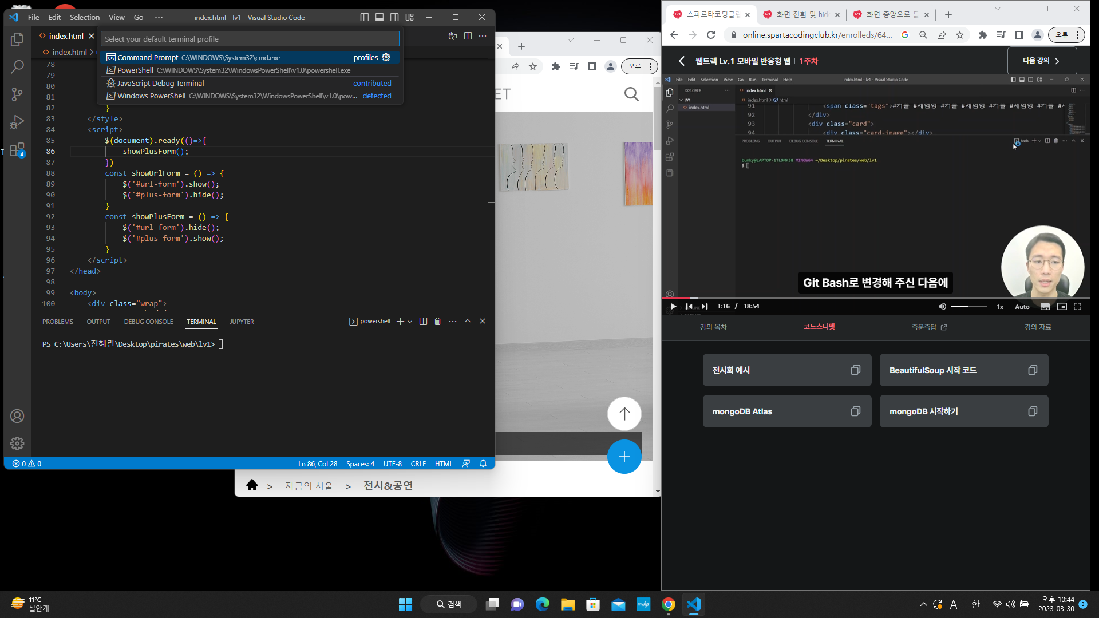Open the 강의 목차 tab
Viewport: 1099px width, 618px height.
(713, 327)
